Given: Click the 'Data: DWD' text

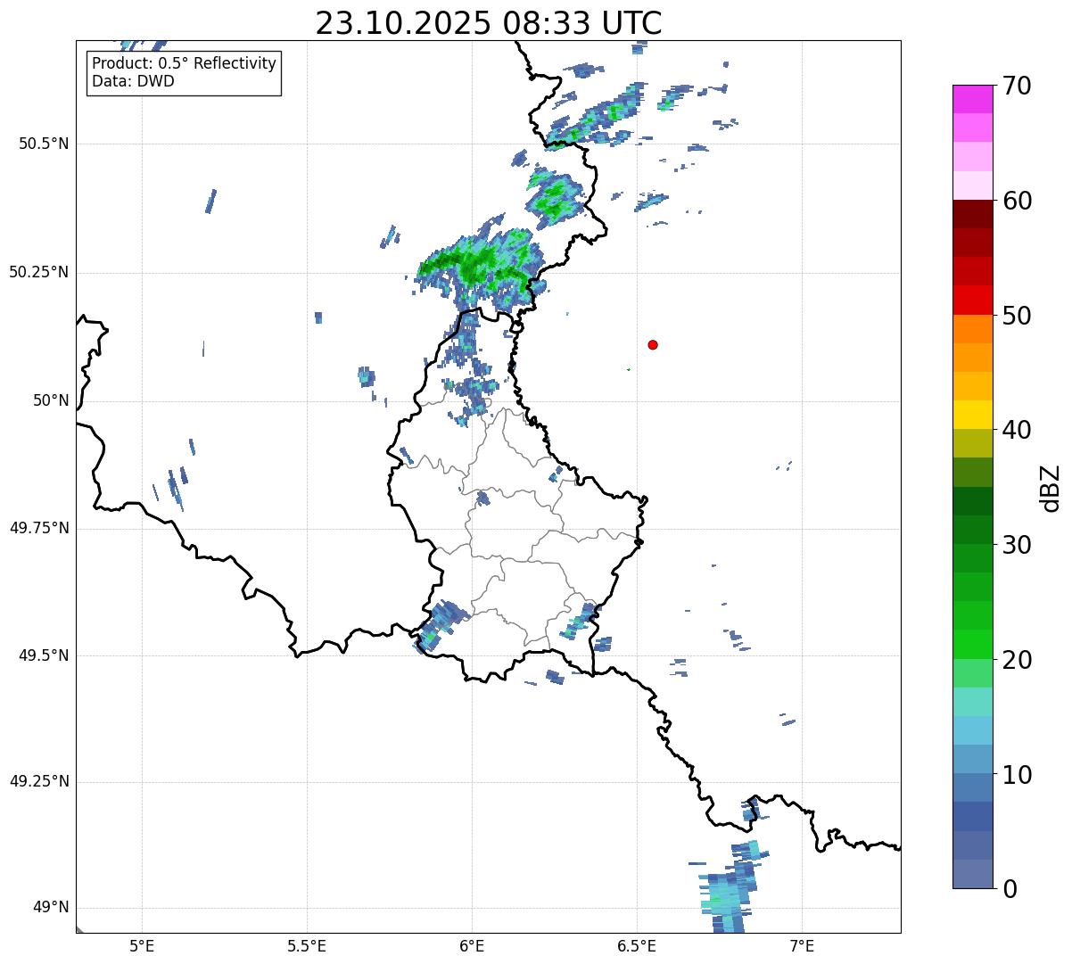Looking at the screenshot, I should coord(133,82).
